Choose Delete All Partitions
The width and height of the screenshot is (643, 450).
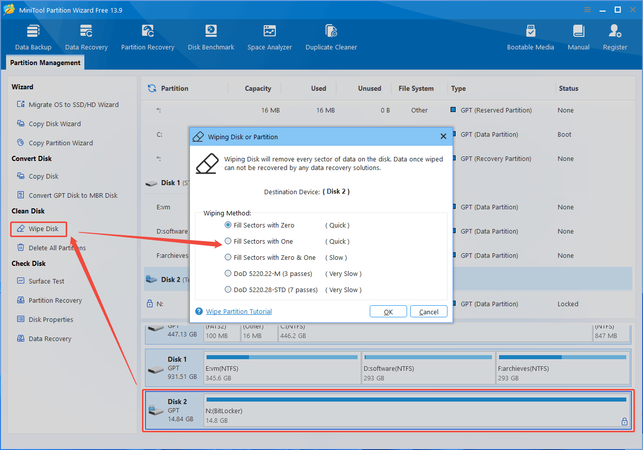51,248
